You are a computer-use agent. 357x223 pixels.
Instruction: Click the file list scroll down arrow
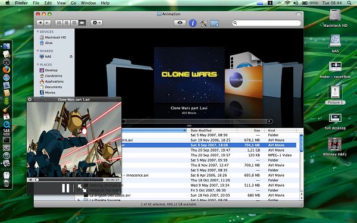point(302,199)
